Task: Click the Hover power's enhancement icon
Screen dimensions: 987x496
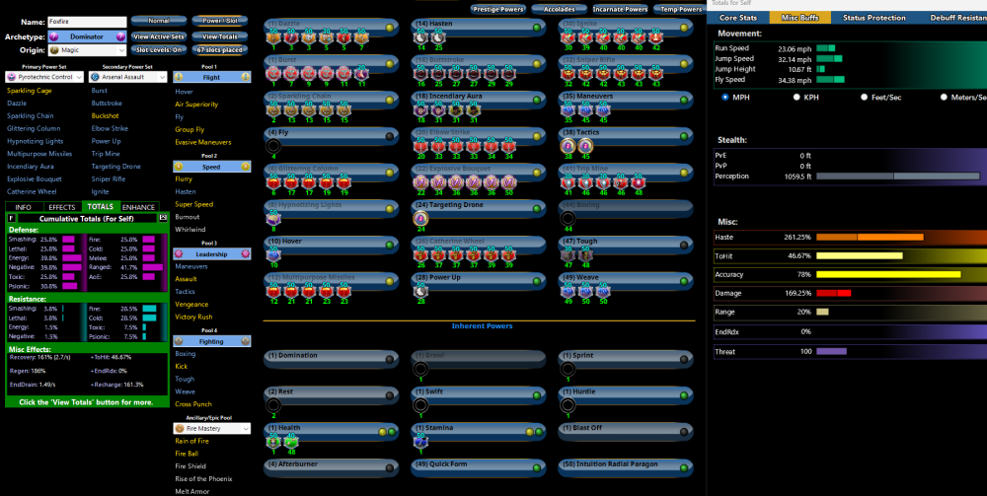Action: (273, 254)
